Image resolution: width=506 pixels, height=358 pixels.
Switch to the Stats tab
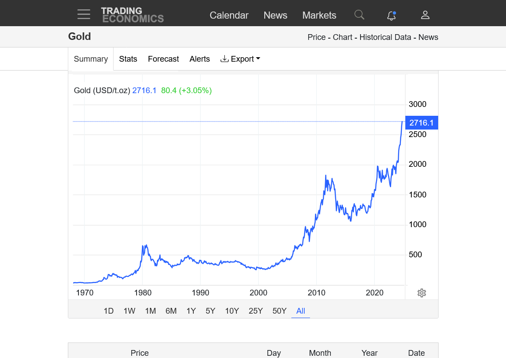coord(128,59)
